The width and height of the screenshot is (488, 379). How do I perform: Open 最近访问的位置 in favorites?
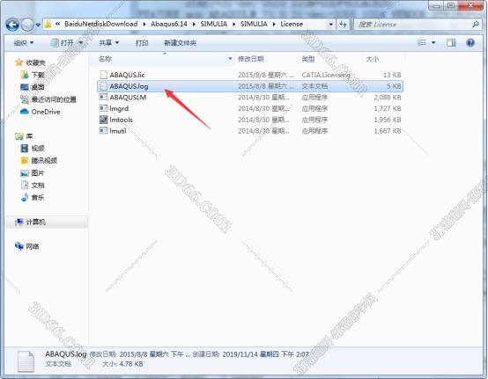[x=54, y=99]
